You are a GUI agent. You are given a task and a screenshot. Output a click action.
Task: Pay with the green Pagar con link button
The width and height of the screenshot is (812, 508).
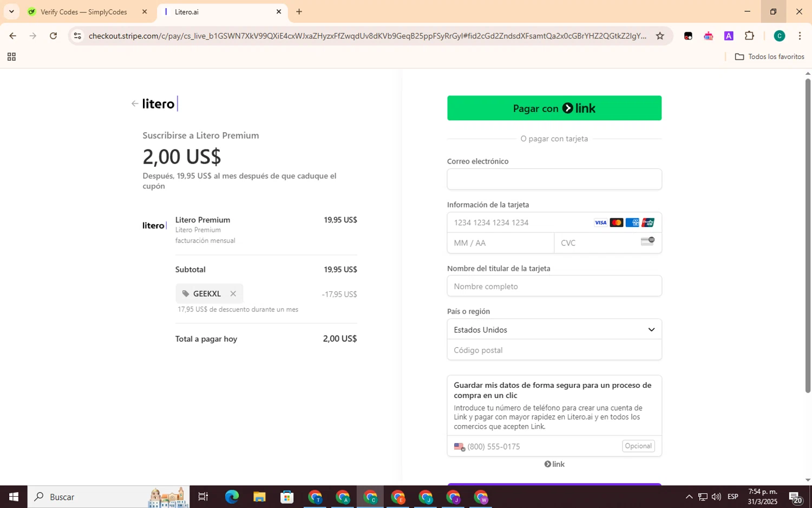coord(554,108)
